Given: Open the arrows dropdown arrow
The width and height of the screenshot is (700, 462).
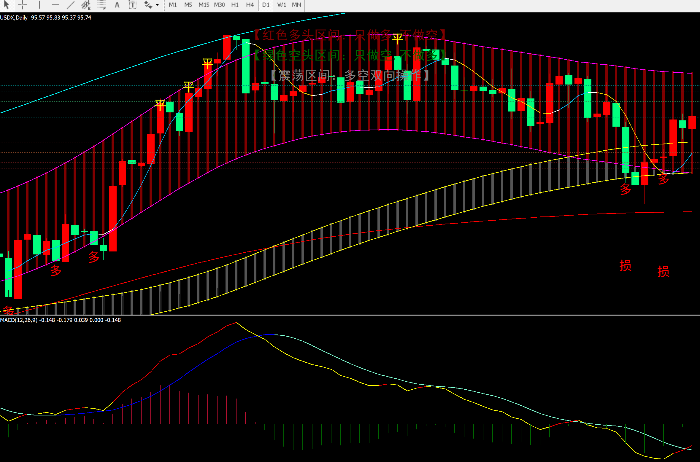Looking at the screenshot, I should [158, 5].
